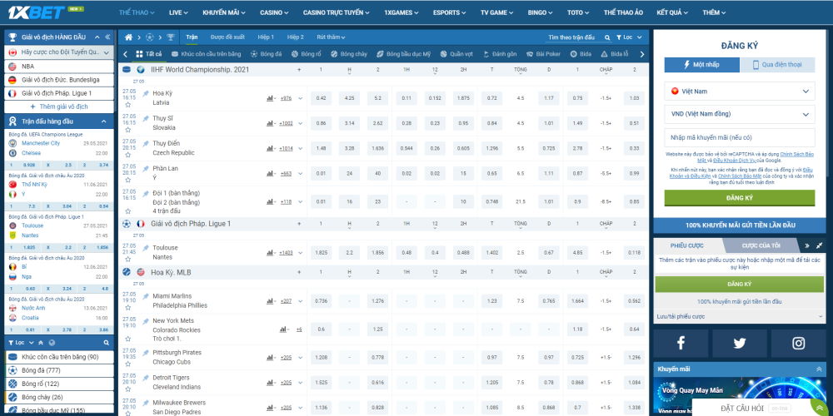This screenshot has height=416, width=833.
Task: Open the Instagram social link
Action: pyautogui.click(x=799, y=344)
